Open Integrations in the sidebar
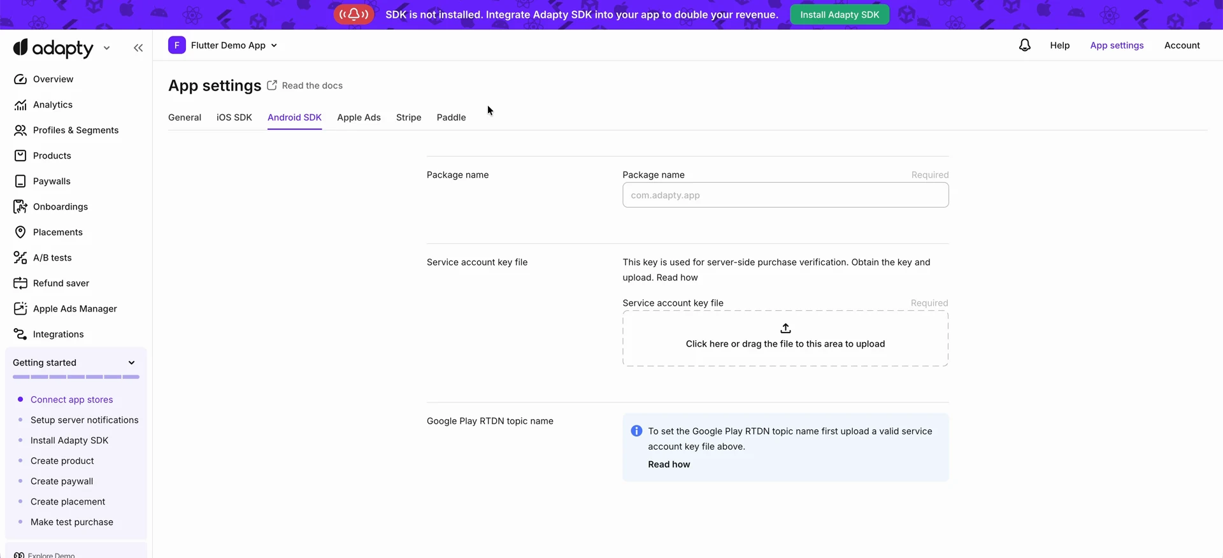1223x558 pixels. click(x=59, y=334)
